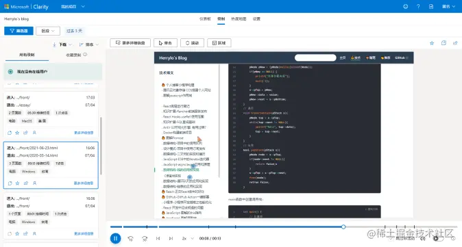Image resolution: width=462 pixels, height=247 pixels.
Task: Enable the 单击 click overlay button
Action: 165,43
